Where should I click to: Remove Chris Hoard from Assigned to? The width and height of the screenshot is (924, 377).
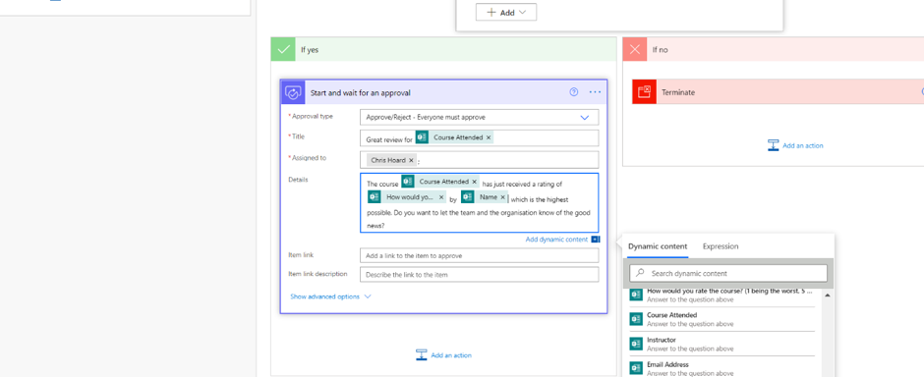tap(411, 160)
